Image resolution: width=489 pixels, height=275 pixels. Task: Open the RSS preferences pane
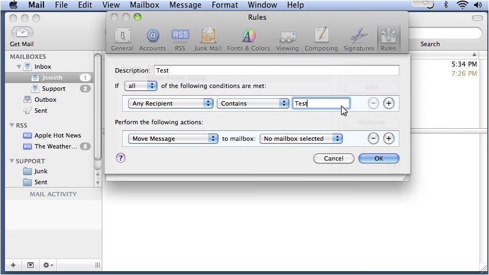tap(180, 39)
